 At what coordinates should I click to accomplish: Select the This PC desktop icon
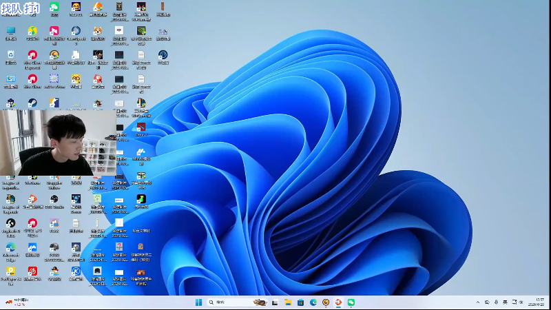point(10,32)
